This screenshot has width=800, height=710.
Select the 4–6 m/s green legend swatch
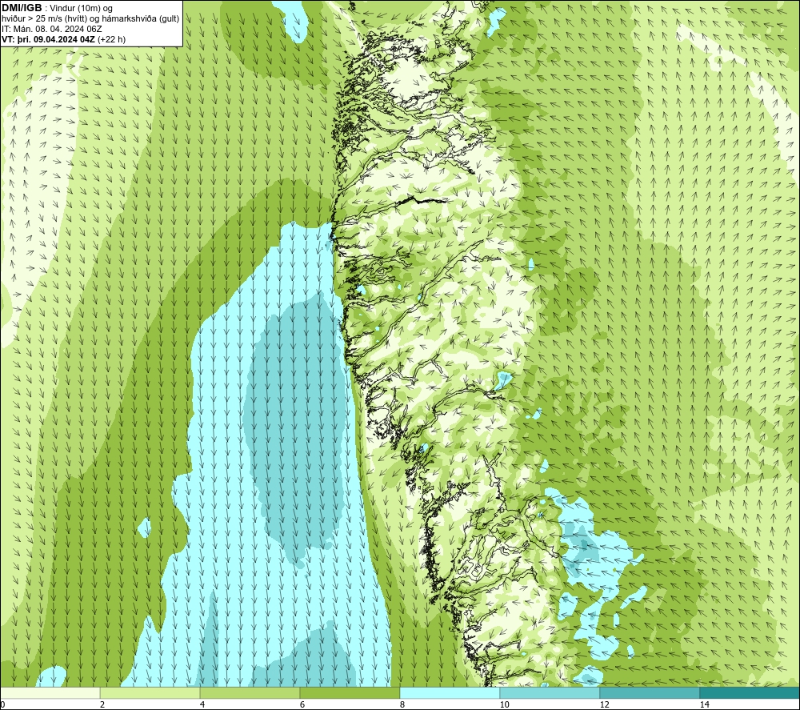coord(250,692)
